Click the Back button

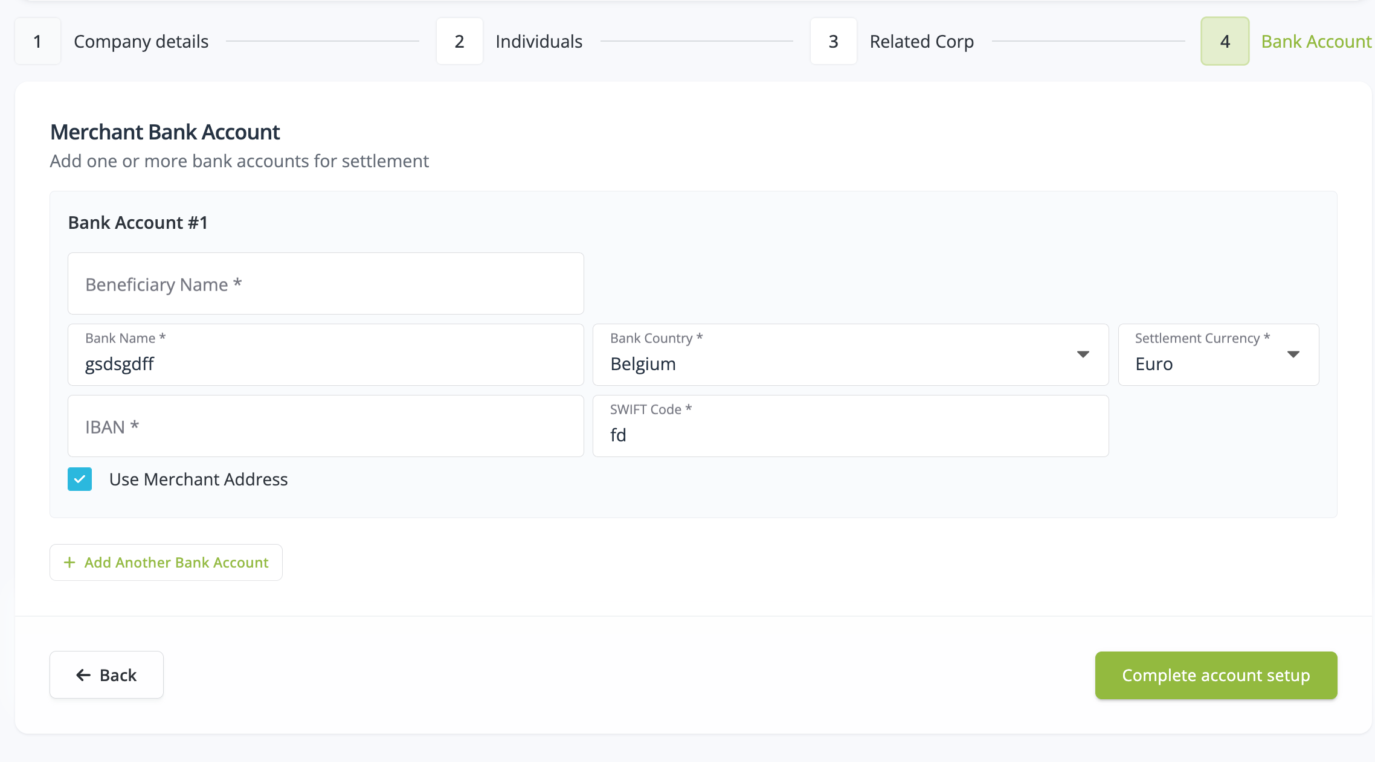point(106,674)
